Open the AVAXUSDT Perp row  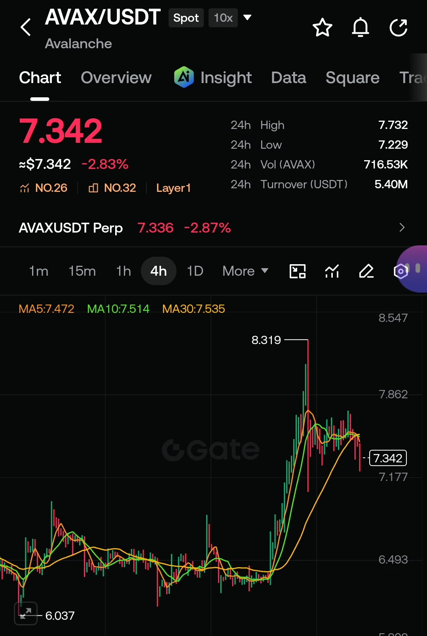[x=213, y=227]
